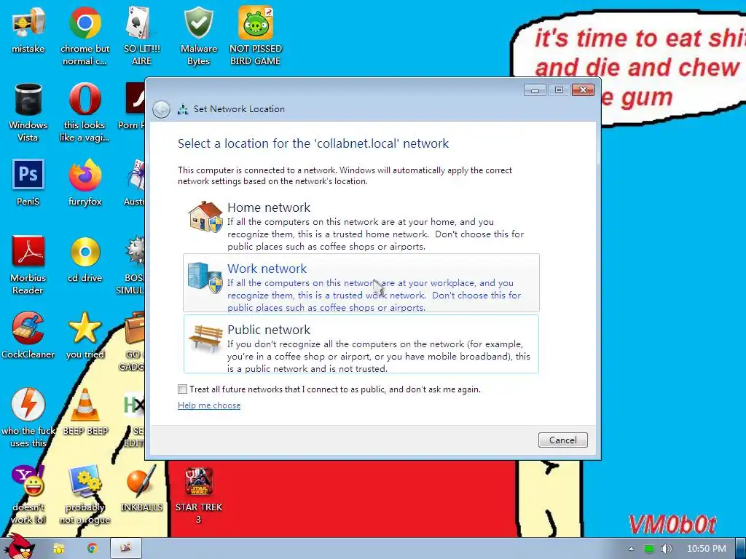Select the 'SO LIT!!! AIRE' solitaire icon

pyautogui.click(x=141, y=36)
